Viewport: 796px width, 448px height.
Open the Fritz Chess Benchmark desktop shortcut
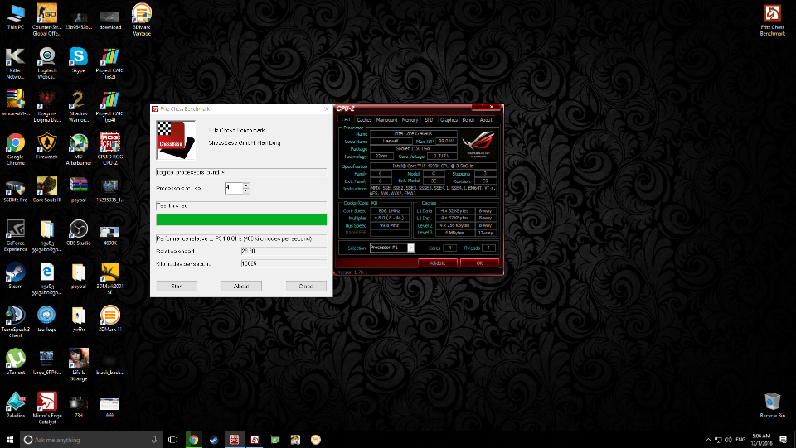(773, 14)
